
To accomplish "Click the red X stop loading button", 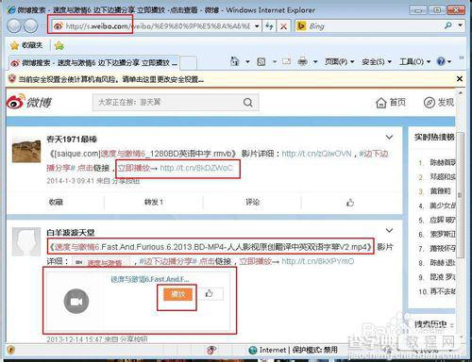I will (x=283, y=26).
